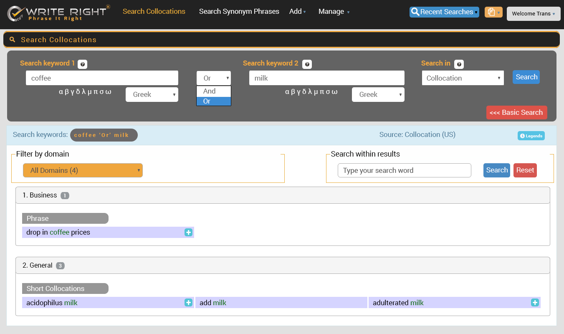Expand plus icon on 'acidophilus milk'
Viewport: 564px width, 334px height.
[188, 303]
